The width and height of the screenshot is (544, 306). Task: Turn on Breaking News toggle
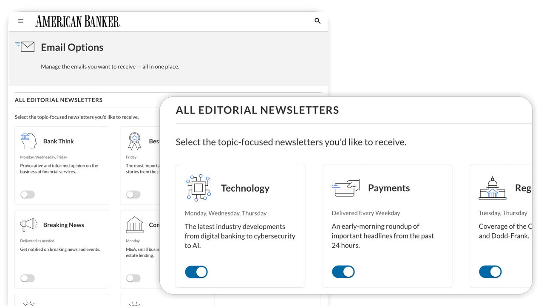[28, 278]
